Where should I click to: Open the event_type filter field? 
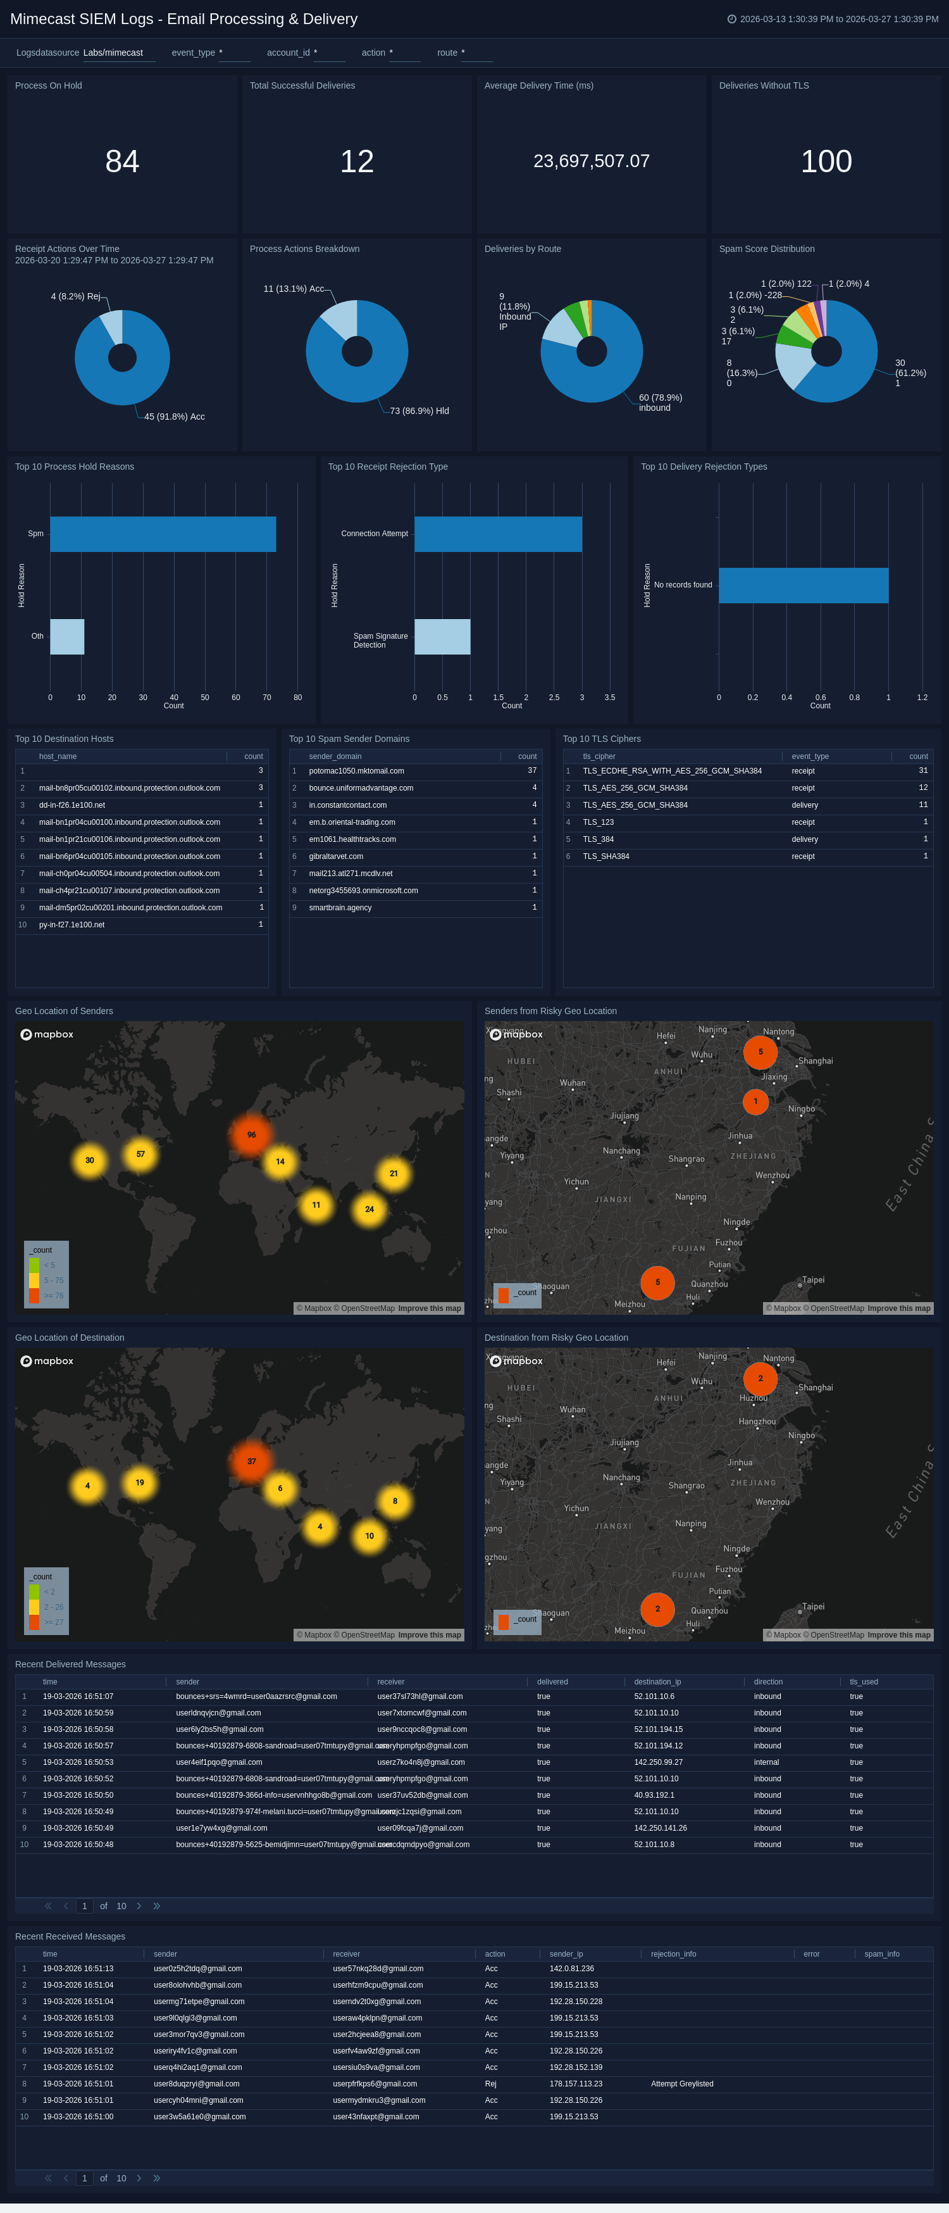coord(233,53)
